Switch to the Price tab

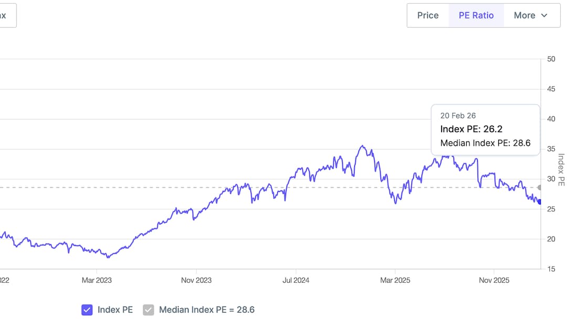tap(427, 15)
